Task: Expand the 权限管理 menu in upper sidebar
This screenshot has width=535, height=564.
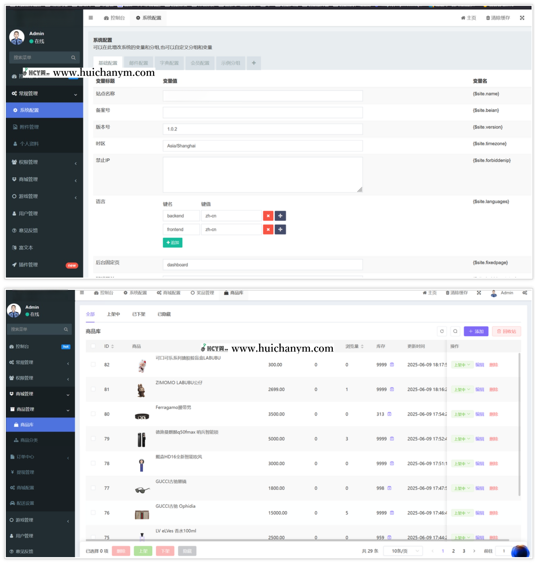Action: tap(44, 162)
